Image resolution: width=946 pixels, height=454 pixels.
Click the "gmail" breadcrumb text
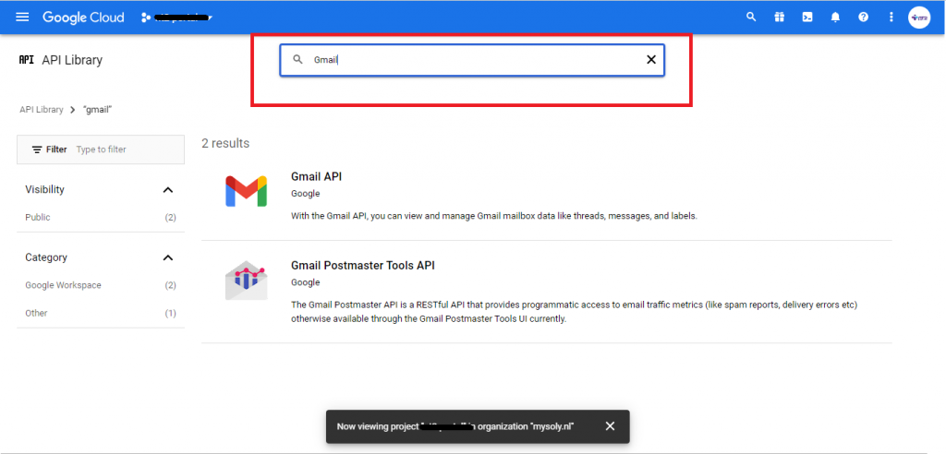pyautogui.click(x=98, y=110)
